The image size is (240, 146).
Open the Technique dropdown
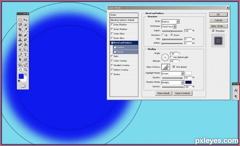tap(169, 27)
